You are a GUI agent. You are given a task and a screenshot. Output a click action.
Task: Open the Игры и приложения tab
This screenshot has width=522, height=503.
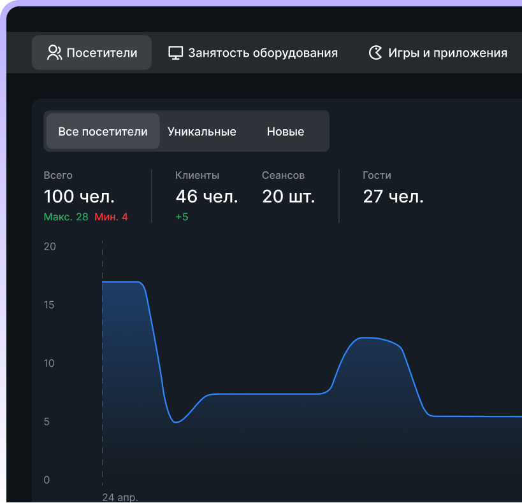click(x=438, y=53)
